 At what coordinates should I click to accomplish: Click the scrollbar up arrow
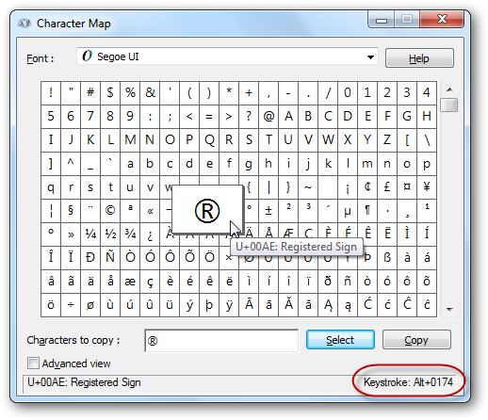(449, 89)
